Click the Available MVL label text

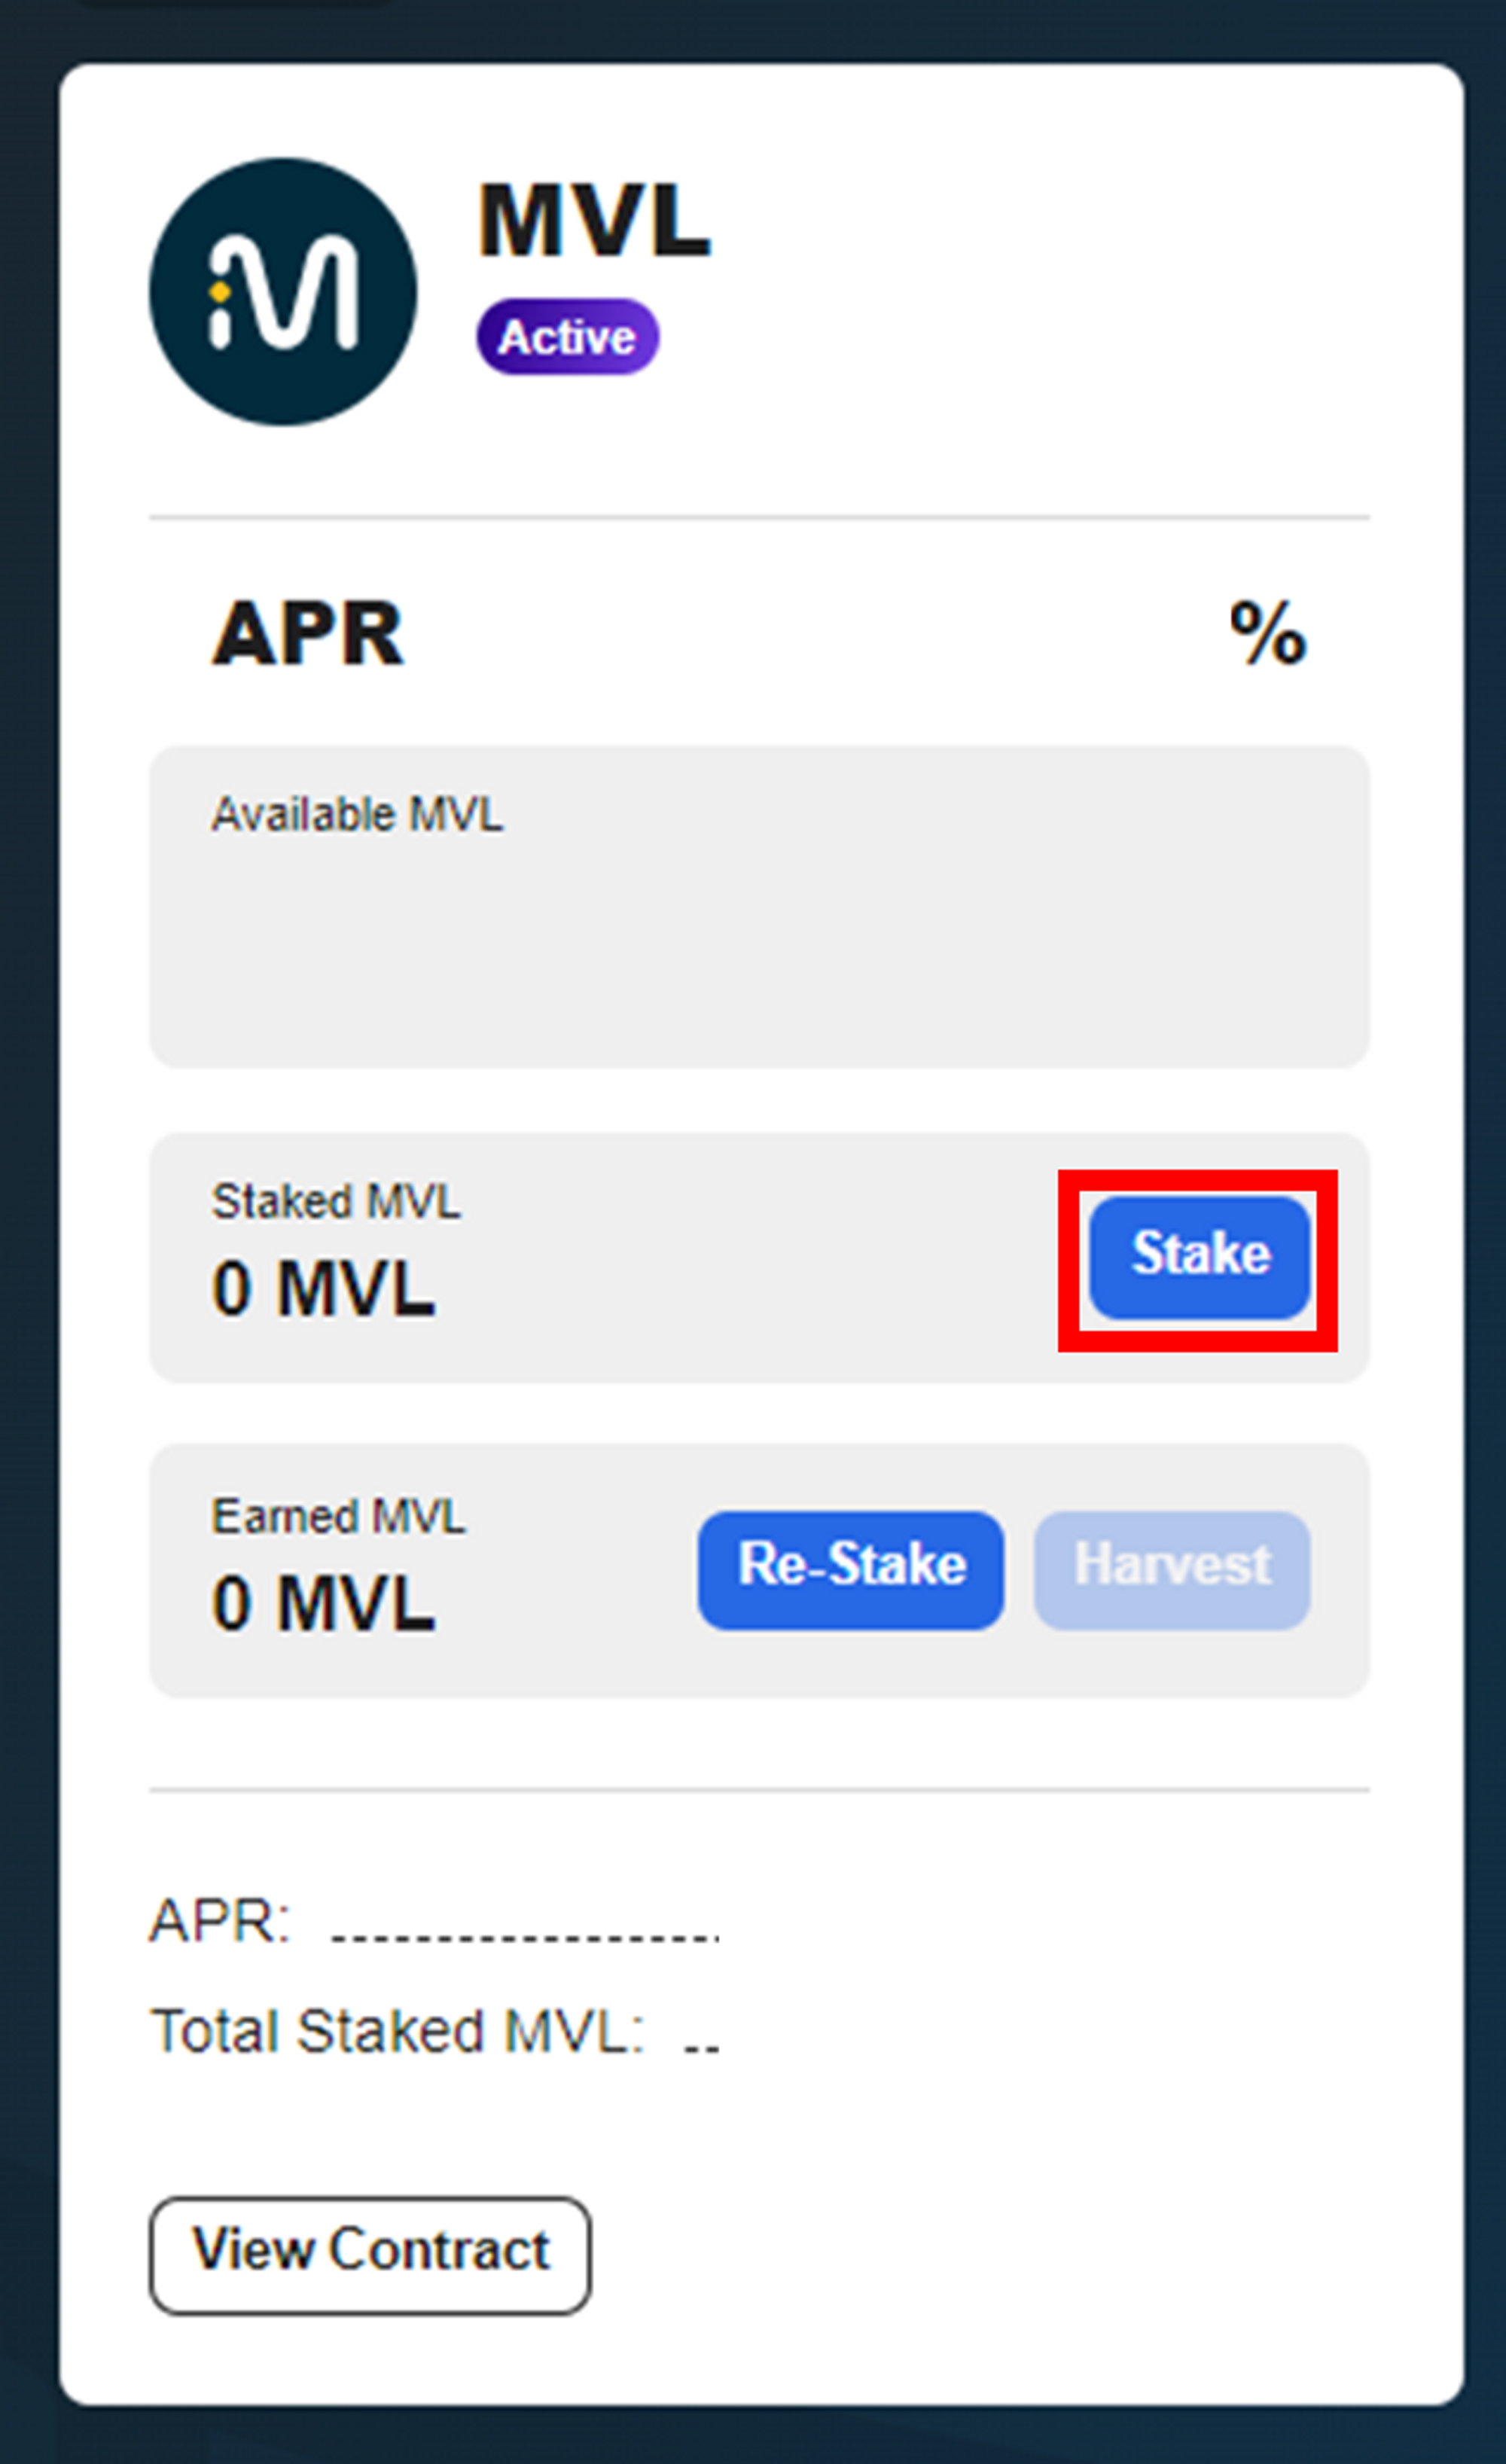click(x=356, y=814)
